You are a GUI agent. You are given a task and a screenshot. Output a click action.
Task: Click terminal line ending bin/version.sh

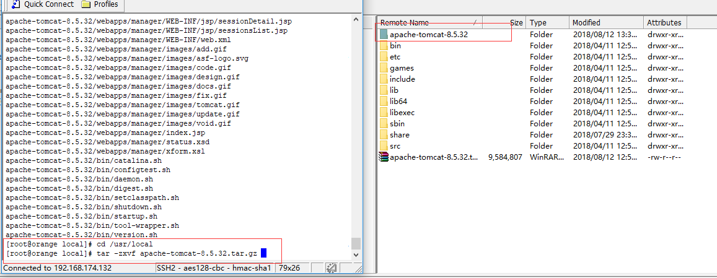coord(81,235)
